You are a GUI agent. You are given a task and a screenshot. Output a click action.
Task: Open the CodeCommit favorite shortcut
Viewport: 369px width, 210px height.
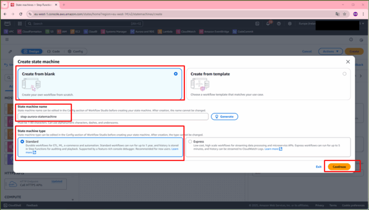[243, 32]
